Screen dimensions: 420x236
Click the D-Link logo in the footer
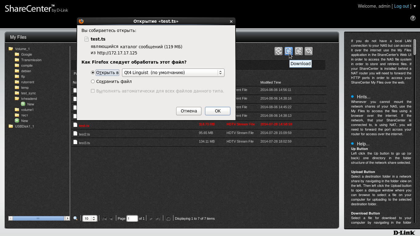pos(404,233)
